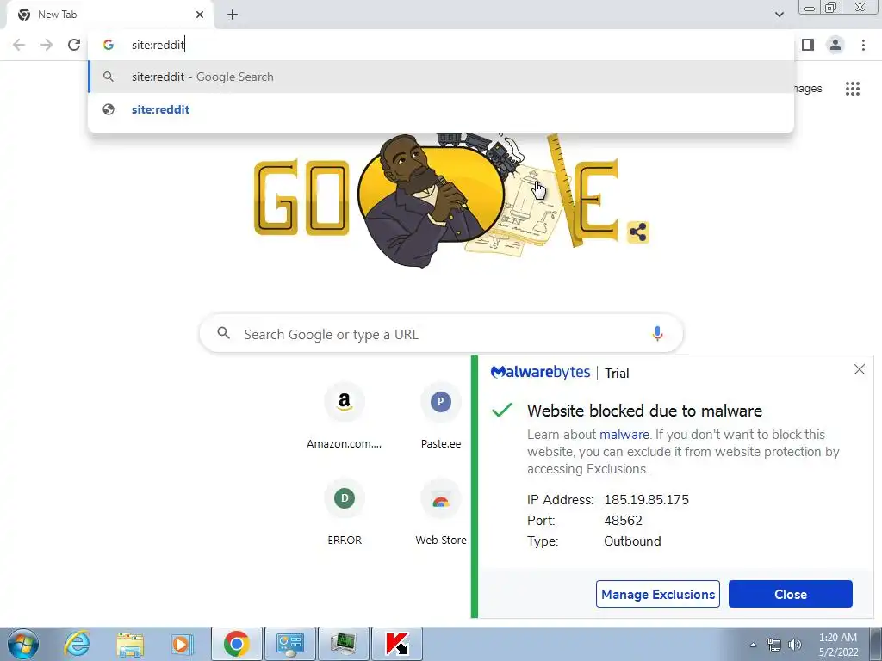The image size is (882, 661).
Task: Select the 'Outbound' type value
Action: 632,541
